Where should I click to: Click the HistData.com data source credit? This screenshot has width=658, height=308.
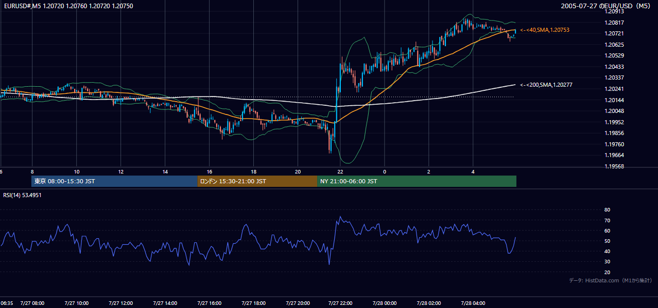pos(611,280)
